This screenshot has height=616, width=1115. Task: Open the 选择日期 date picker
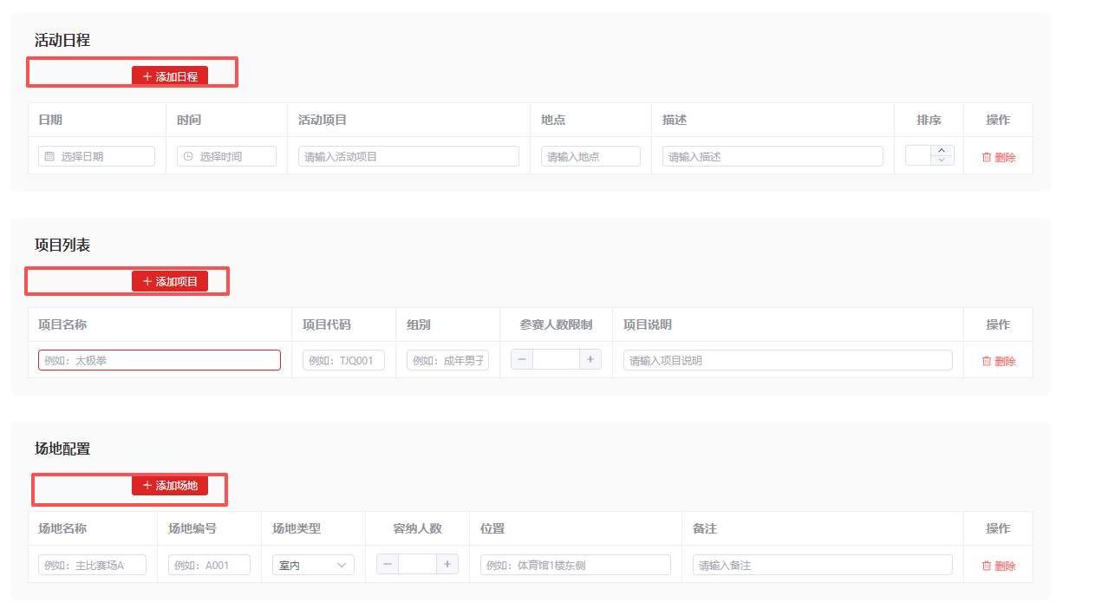96,156
